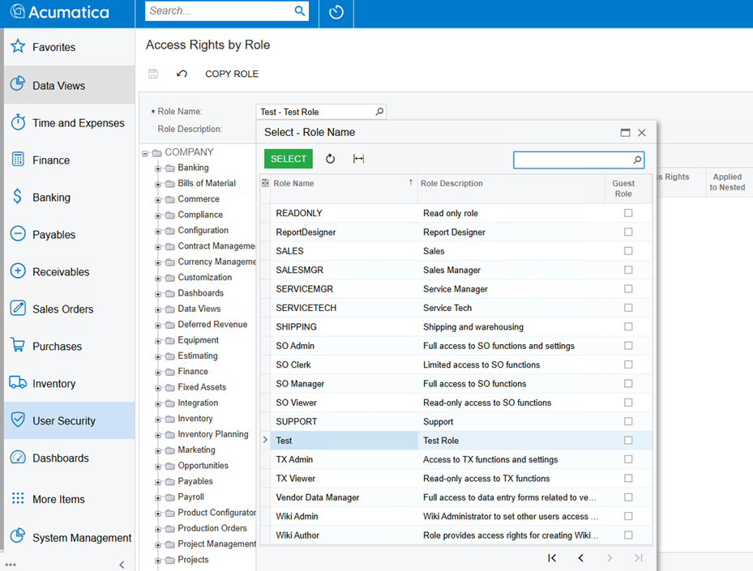
Task: Select the Marketing tree item
Action: [x=196, y=450]
